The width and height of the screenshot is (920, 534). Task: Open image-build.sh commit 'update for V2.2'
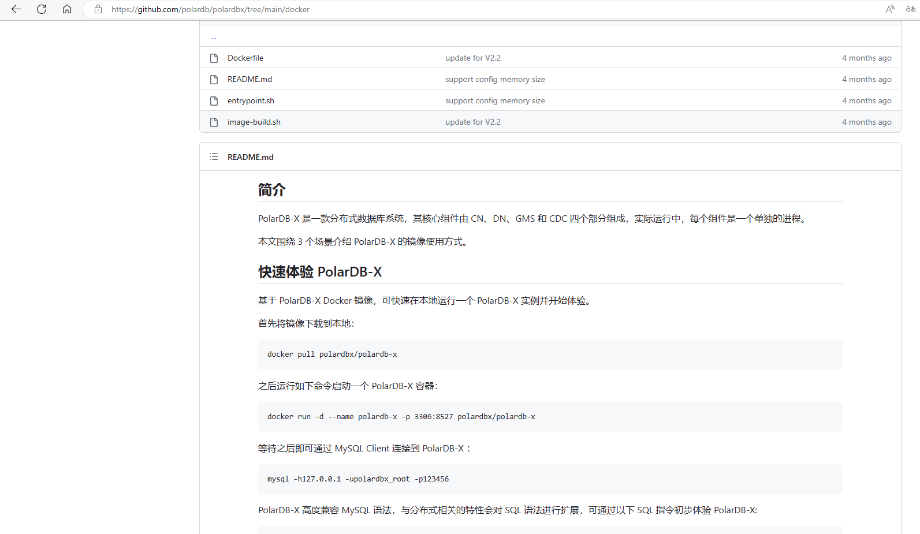pyautogui.click(x=473, y=122)
